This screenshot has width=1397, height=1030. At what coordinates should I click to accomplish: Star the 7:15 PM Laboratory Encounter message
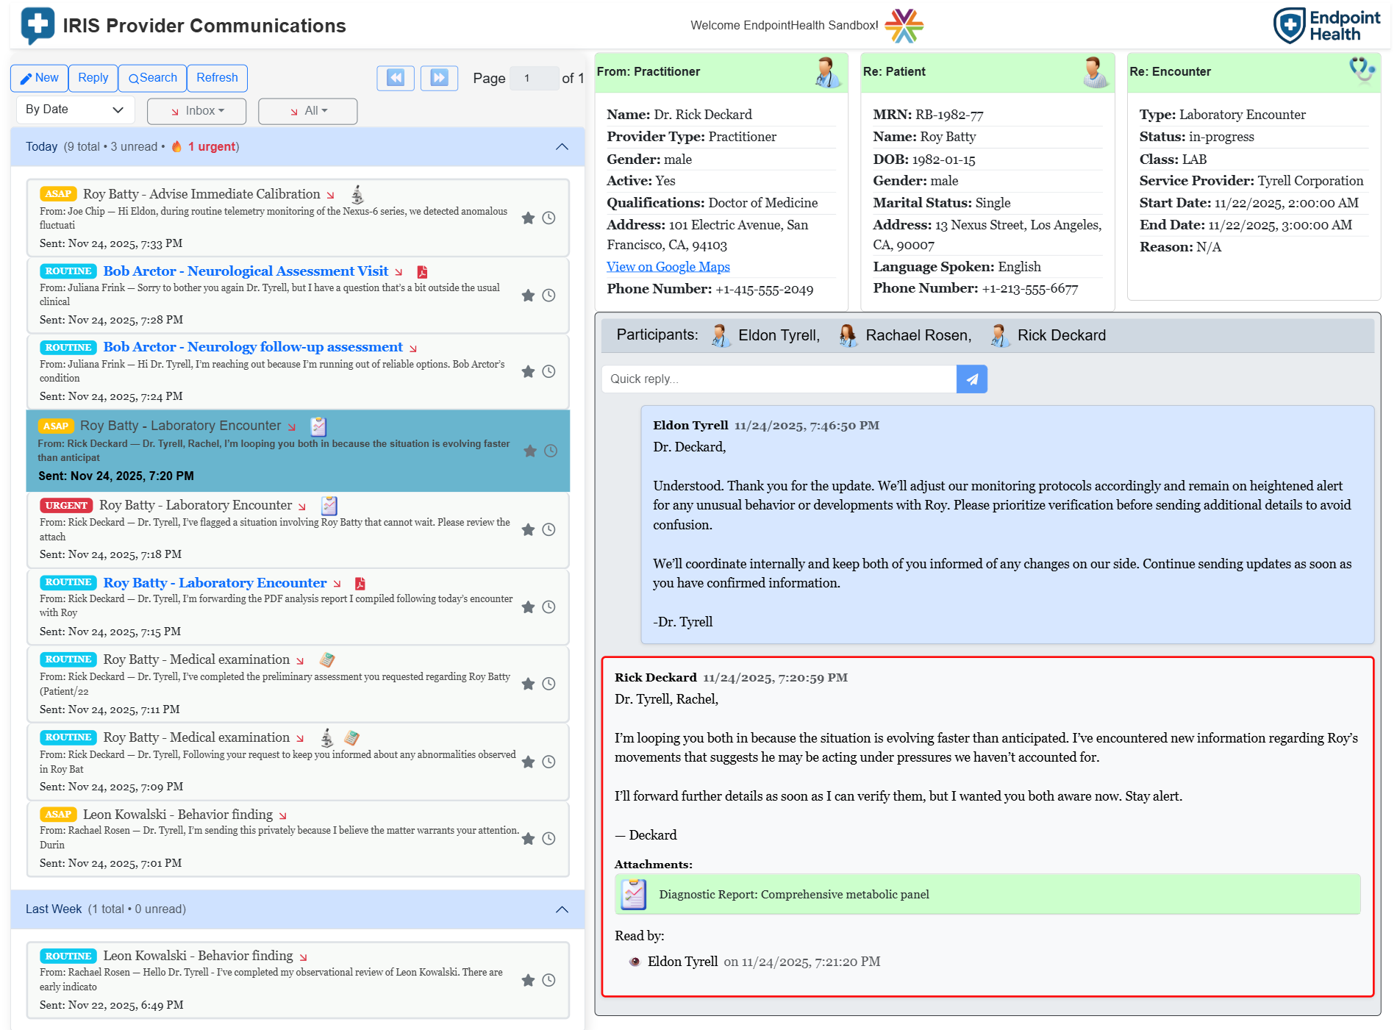tap(528, 607)
